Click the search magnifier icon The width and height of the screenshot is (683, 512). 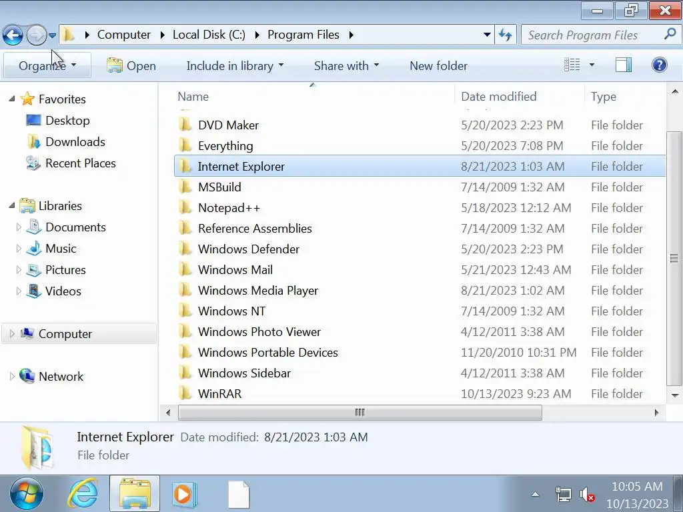670,34
